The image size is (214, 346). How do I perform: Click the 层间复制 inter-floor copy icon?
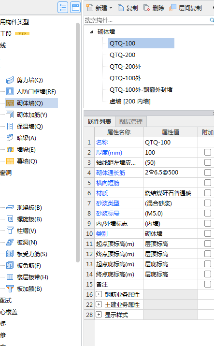(173, 8)
